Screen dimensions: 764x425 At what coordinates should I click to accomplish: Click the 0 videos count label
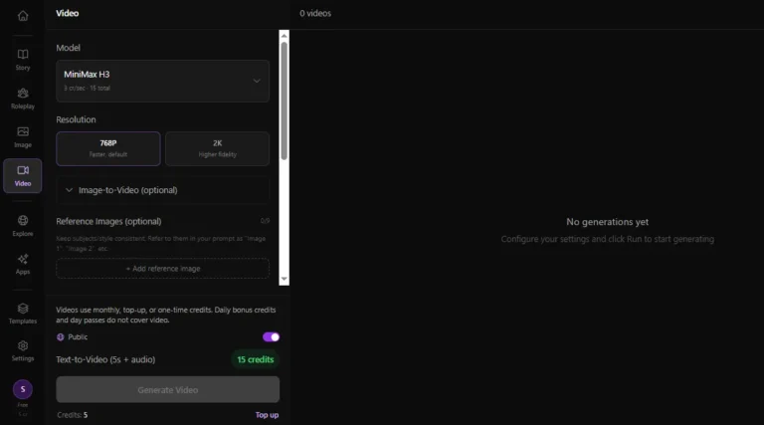(x=315, y=14)
